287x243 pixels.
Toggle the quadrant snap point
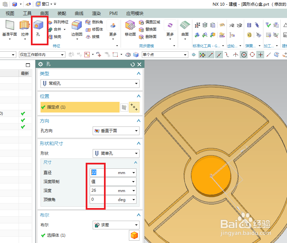252,55
